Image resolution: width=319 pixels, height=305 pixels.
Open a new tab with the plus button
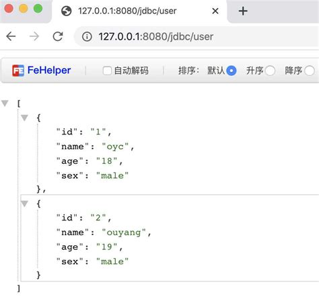(x=243, y=11)
